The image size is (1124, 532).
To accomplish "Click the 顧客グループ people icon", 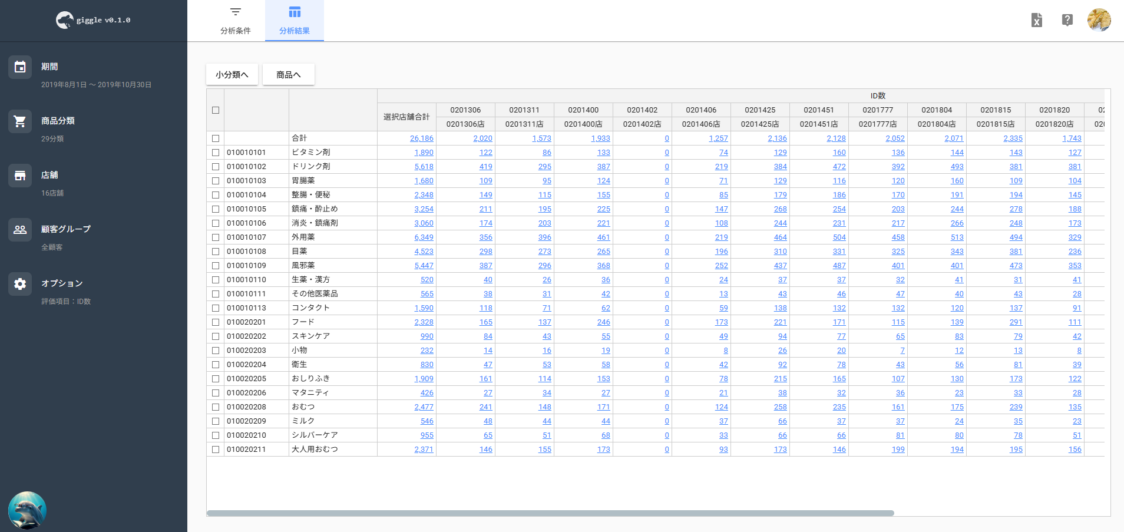I will point(20,230).
